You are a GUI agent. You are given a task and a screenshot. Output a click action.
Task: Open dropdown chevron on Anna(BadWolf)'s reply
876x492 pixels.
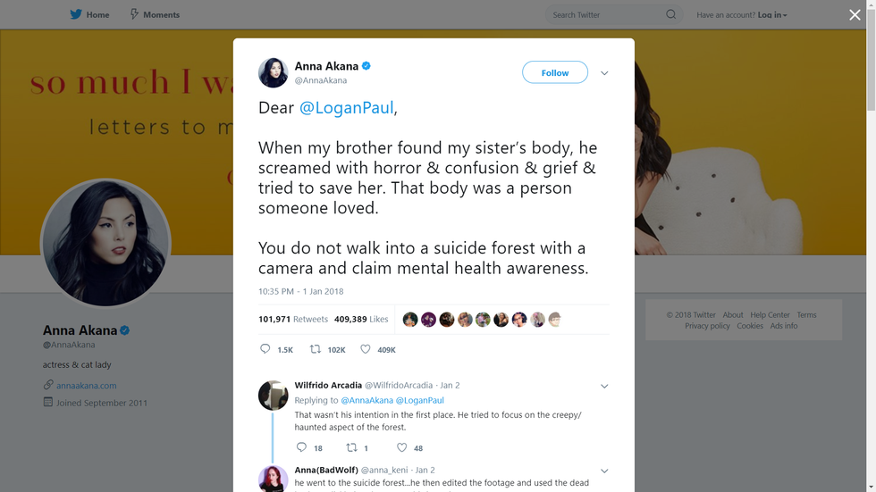(x=604, y=471)
